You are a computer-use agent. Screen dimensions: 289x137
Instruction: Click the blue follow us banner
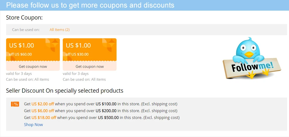pos(144,5)
